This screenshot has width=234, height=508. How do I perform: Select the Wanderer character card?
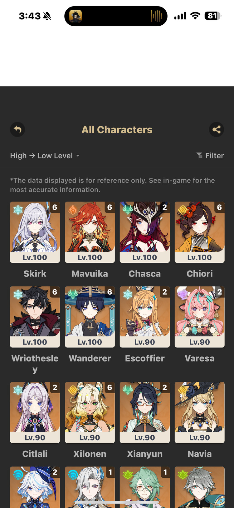[x=90, y=317]
